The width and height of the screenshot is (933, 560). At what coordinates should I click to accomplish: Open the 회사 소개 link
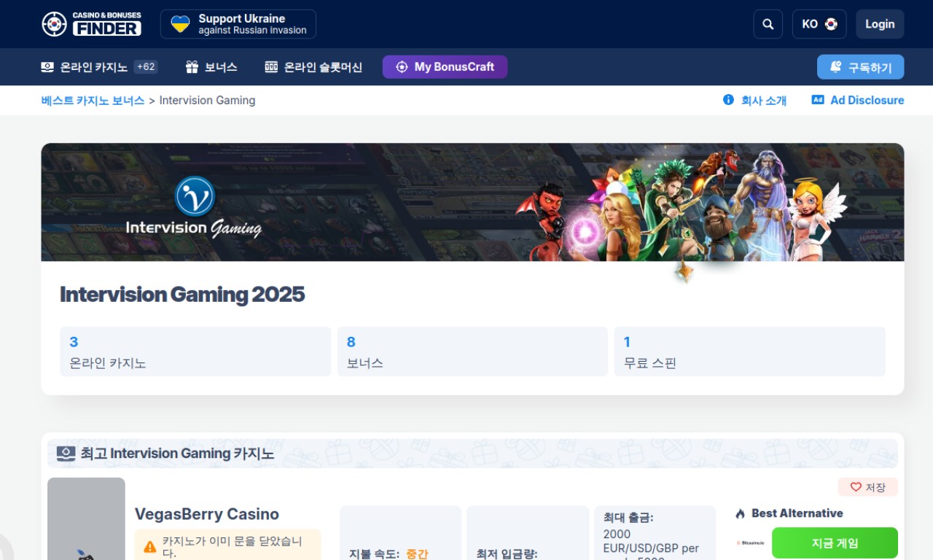pyautogui.click(x=764, y=101)
